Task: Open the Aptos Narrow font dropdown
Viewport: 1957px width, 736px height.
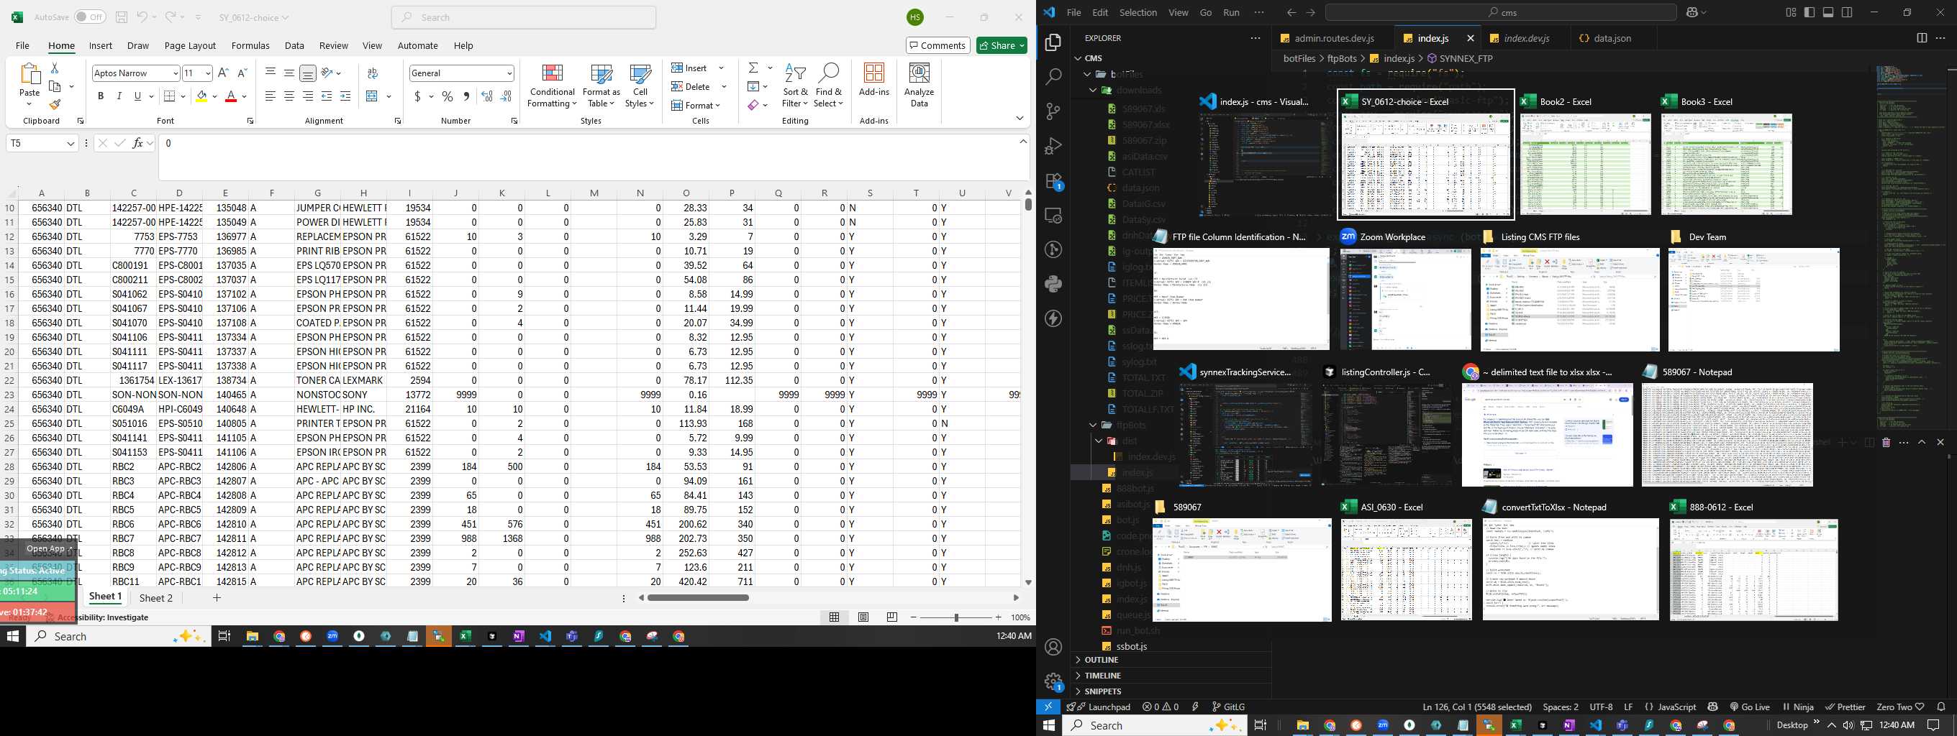Action: point(176,73)
